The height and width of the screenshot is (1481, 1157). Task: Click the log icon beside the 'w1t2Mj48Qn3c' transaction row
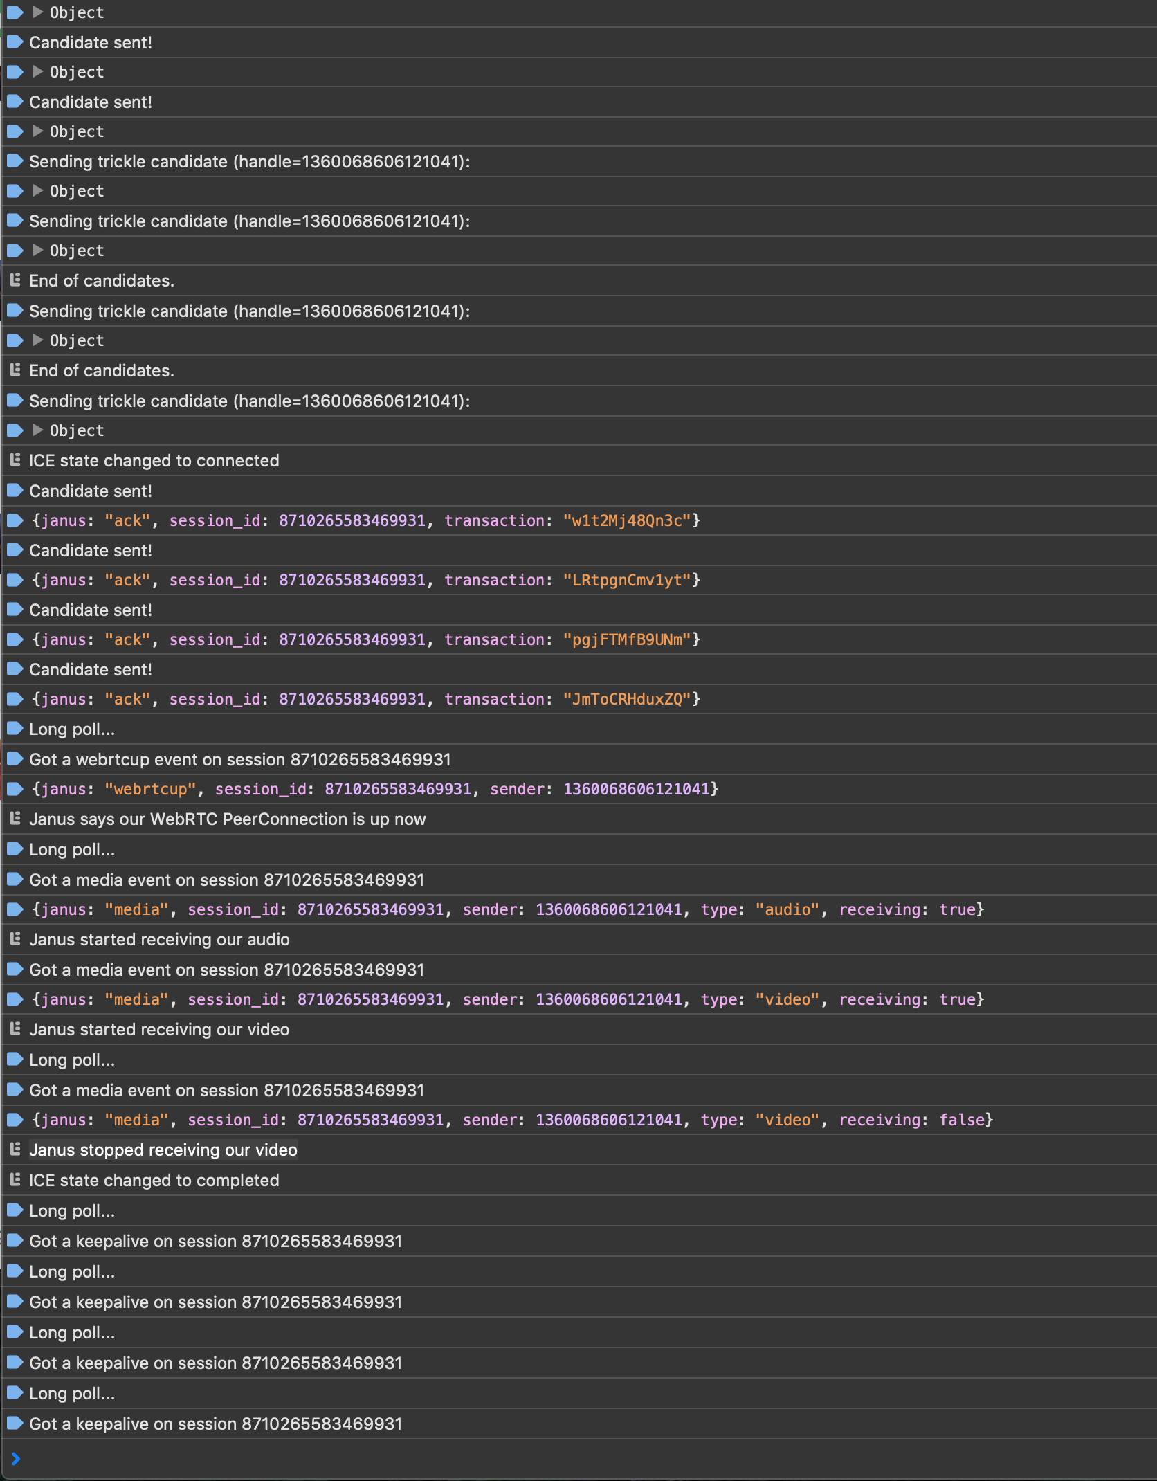click(x=15, y=520)
